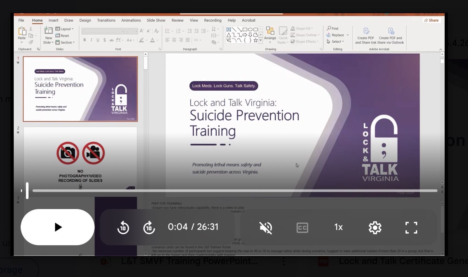Open the Slide Show ribbon tab
The image size is (468, 277).
coord(156,20)
